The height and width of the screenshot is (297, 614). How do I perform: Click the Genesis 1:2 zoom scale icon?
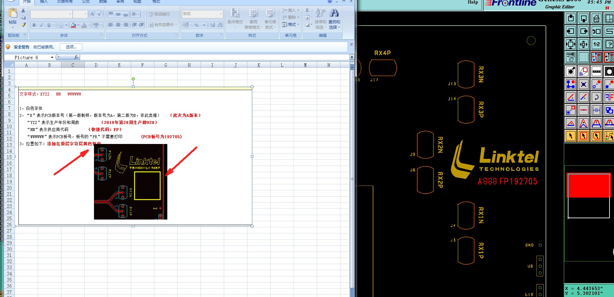click(x=597, y=44)
